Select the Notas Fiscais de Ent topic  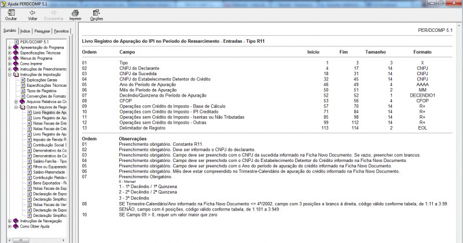(50, 123)
